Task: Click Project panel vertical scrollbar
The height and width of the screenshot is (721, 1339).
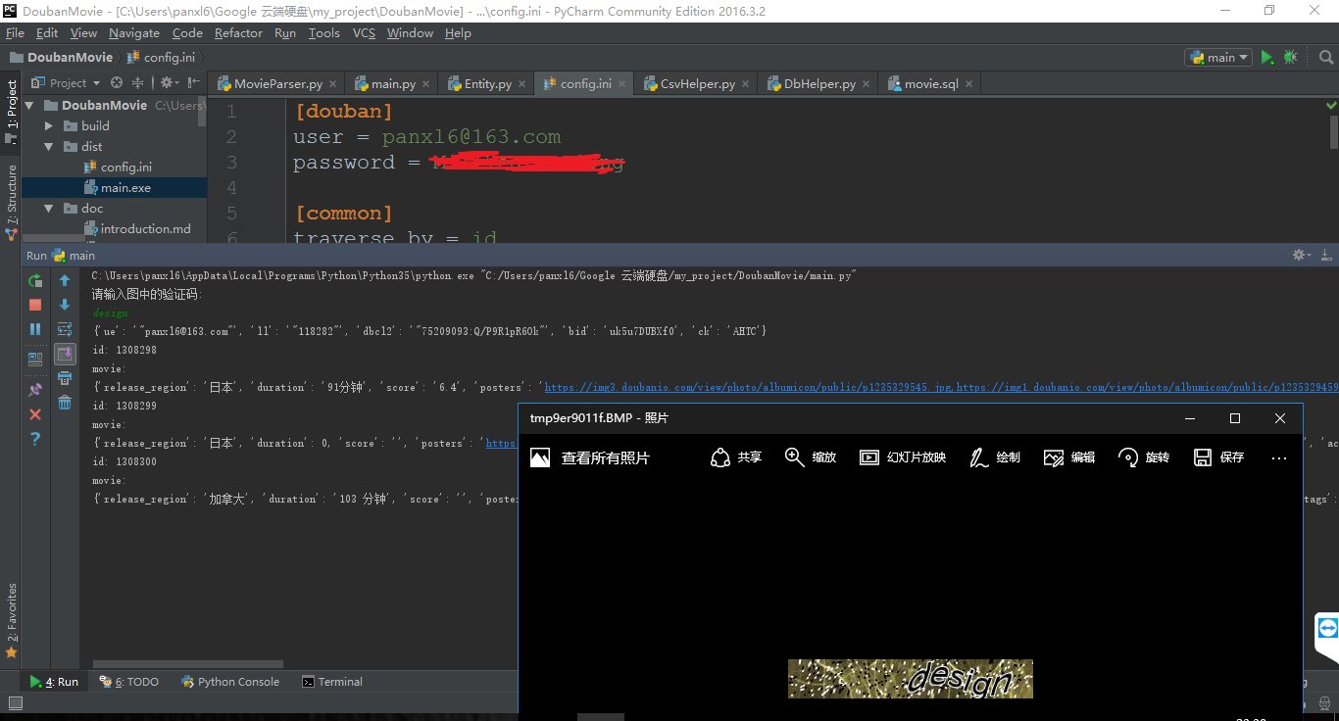Action: pyautogui.click(x=202, y=112)
